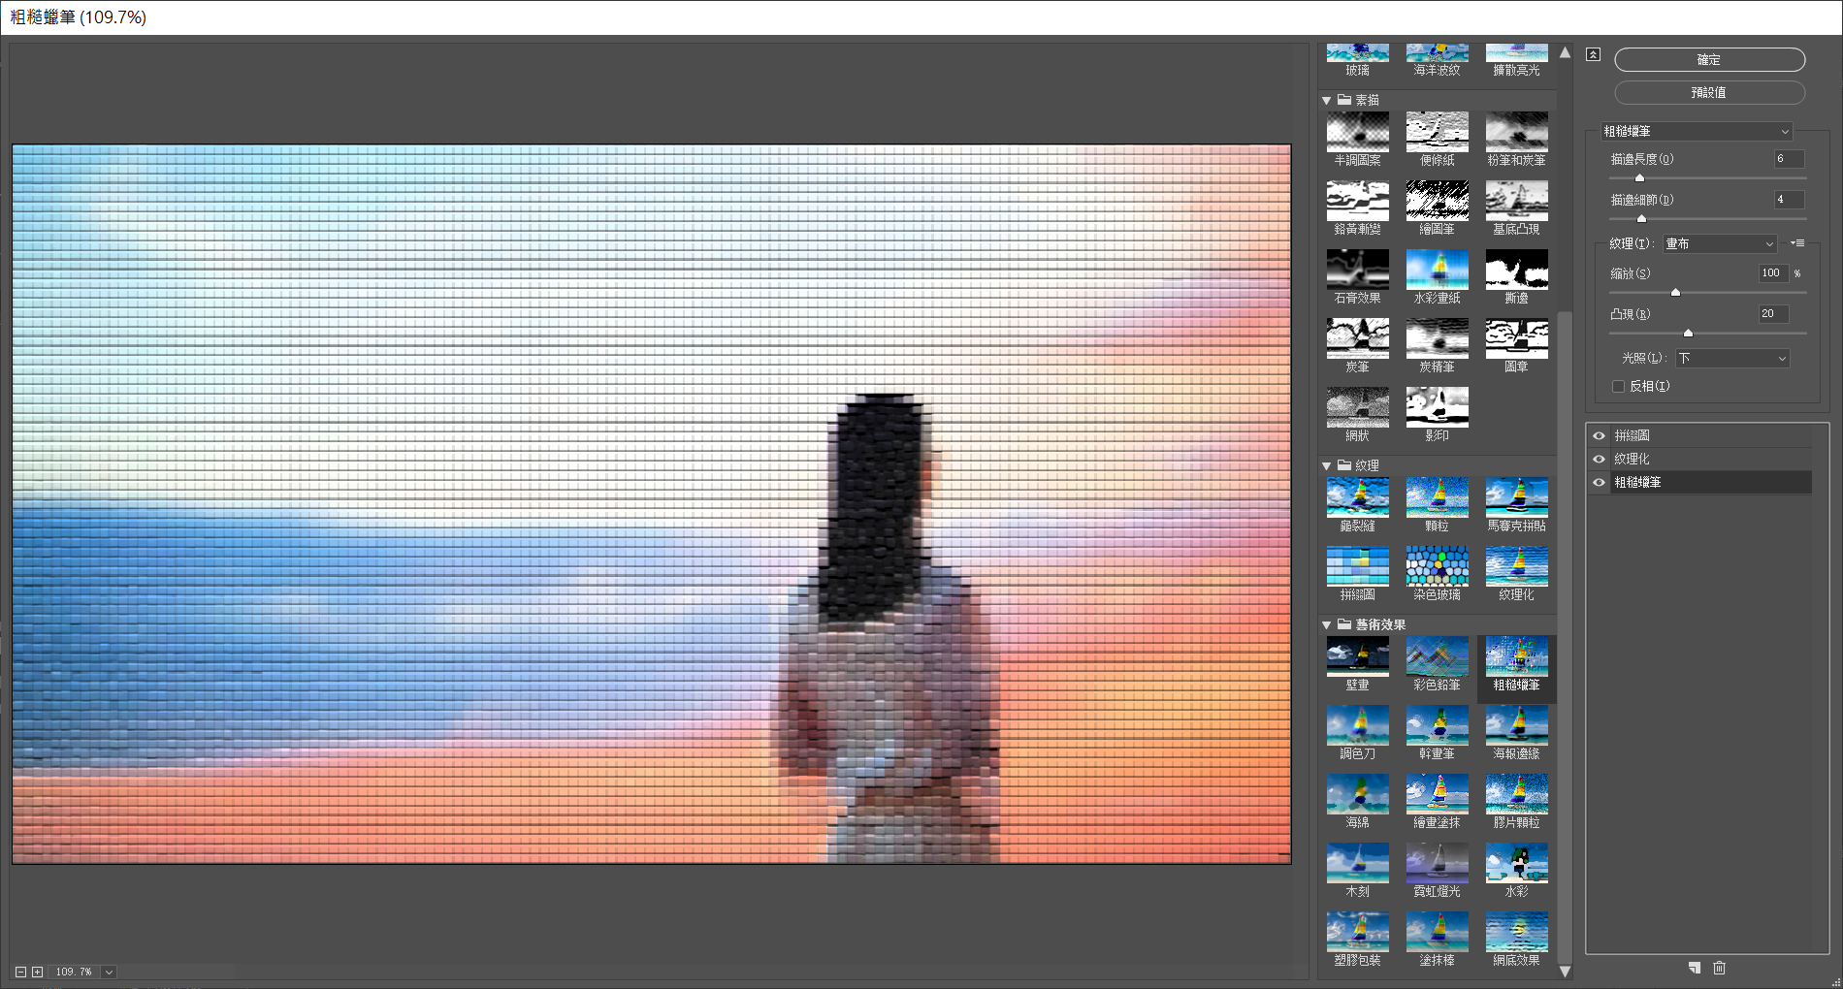Viewport: 1843px width, 989px height.
Task: Click the 預設值 button
Action: [1708, 93]
